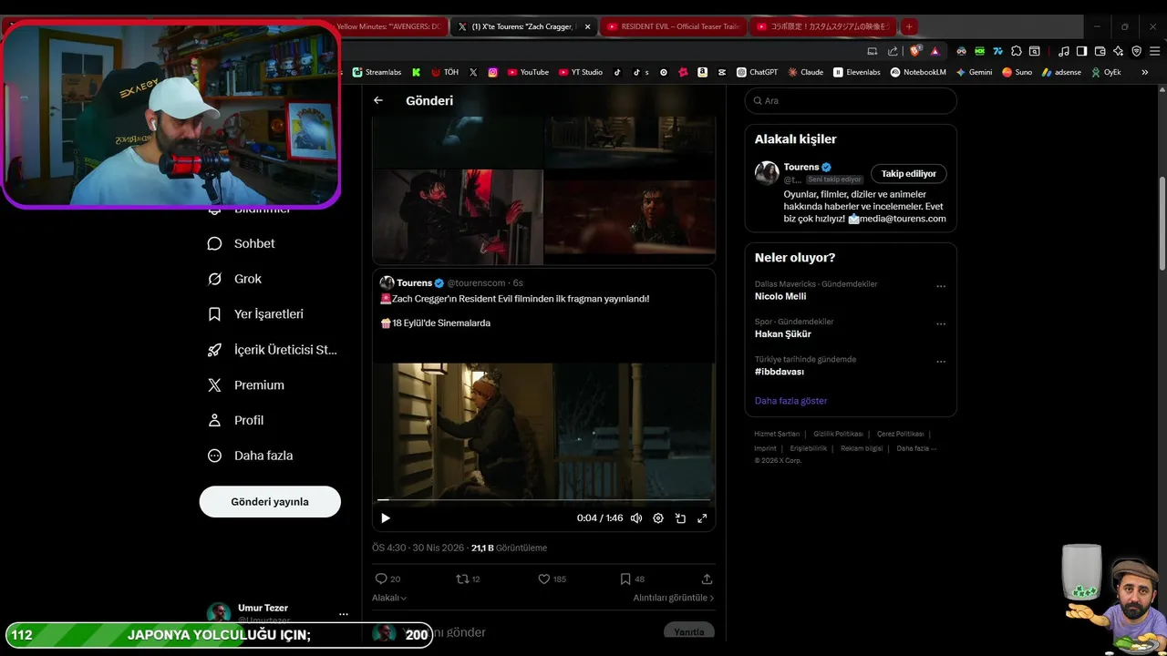
Task: Open Gizlilik Politikası footer link
Action: pyautogui.click(x=838, y=434)
